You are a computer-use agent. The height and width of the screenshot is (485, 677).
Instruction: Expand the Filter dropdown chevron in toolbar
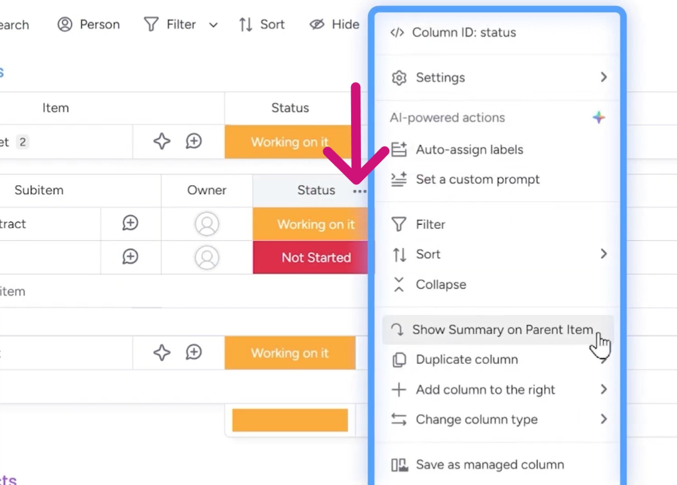tap(214, 25)
